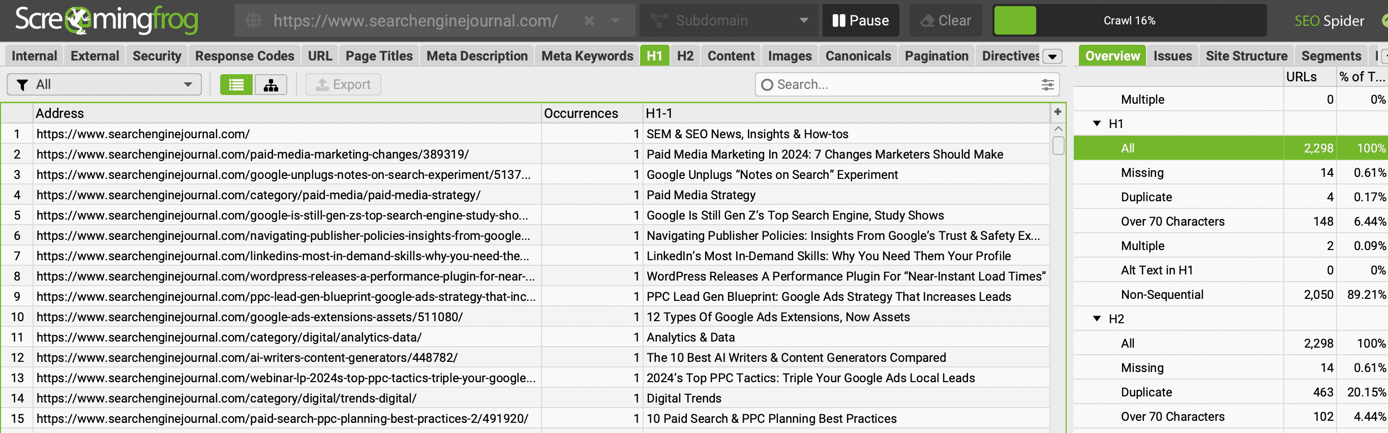Image resolution: width=1388 pixels, height=433 pixels.
Task: Click the Clear button
Action: (x=945, y=21)
